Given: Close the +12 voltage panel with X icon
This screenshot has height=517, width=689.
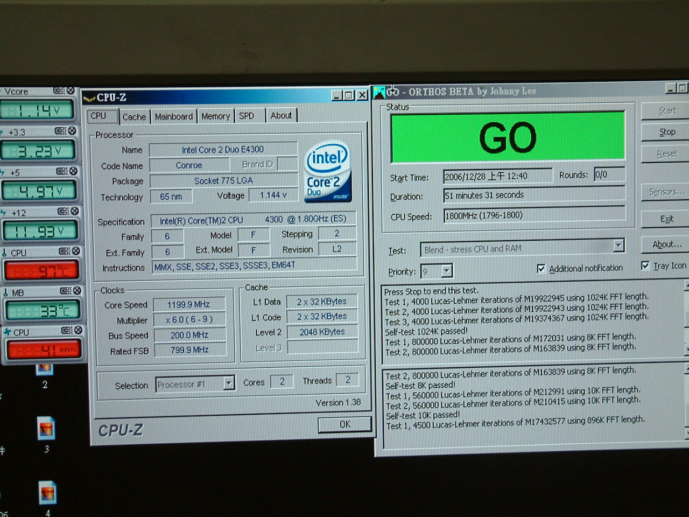Looking at the screenshot, I should (x=75, y=211).
